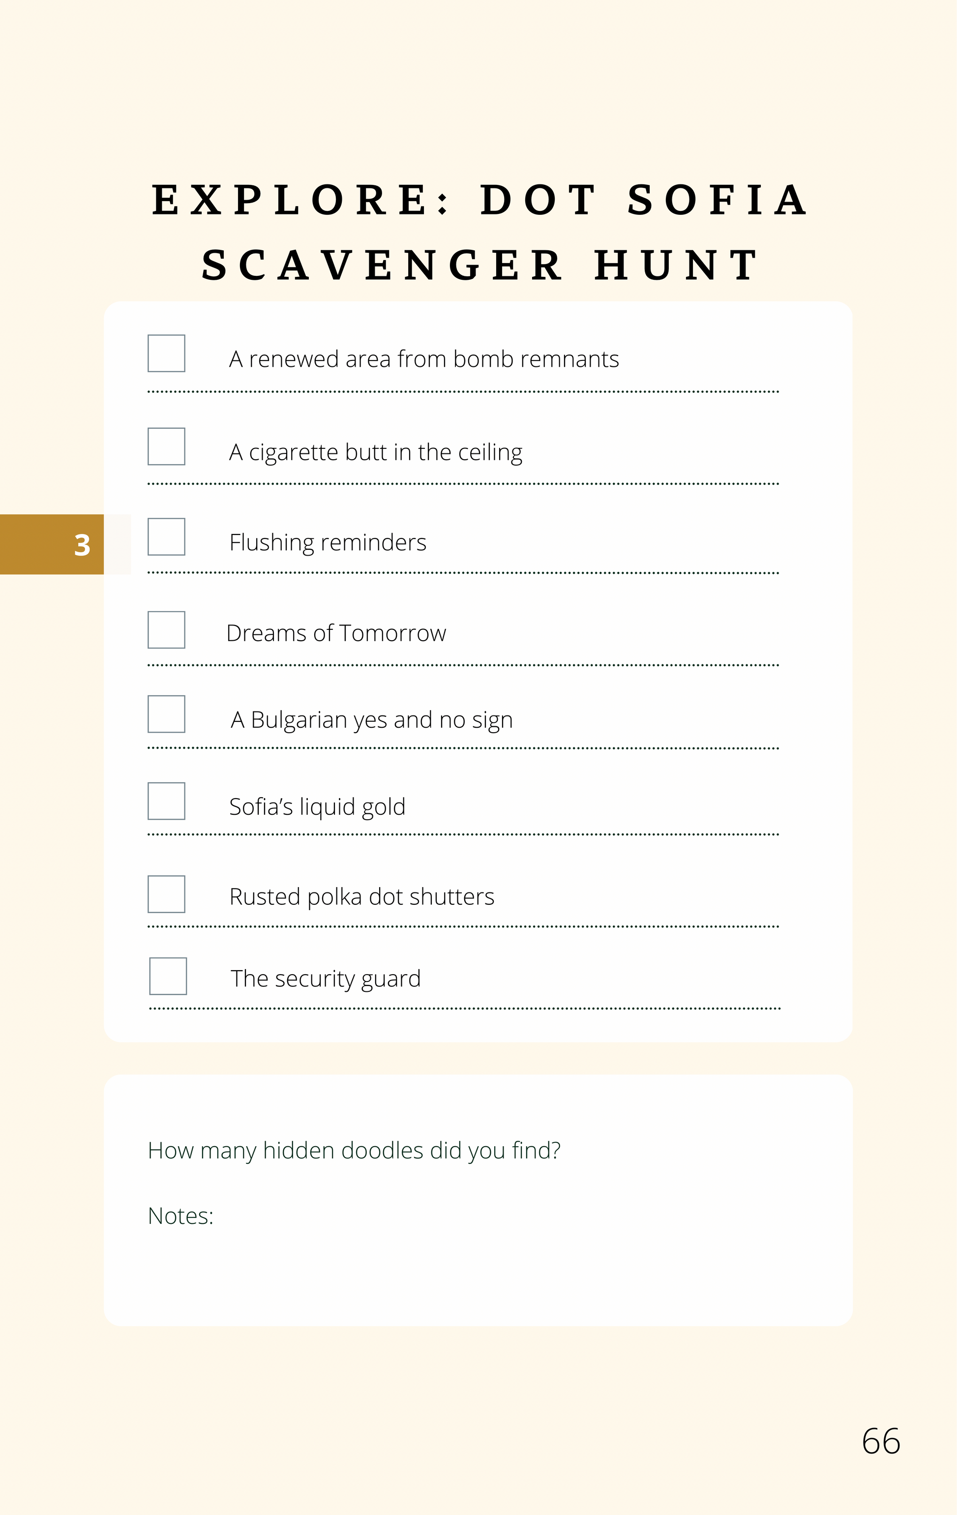Click the Notes field label
The image size is (957, 1515).
point(180,1216)
